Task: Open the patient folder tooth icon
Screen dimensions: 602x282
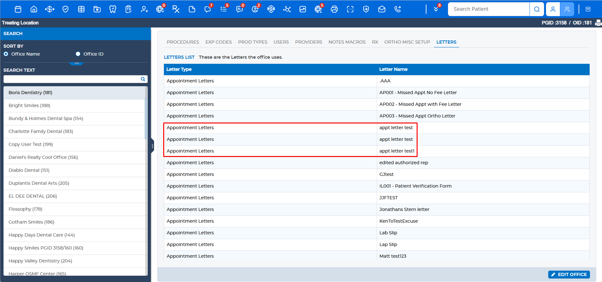Action: [x=97, y=9]
